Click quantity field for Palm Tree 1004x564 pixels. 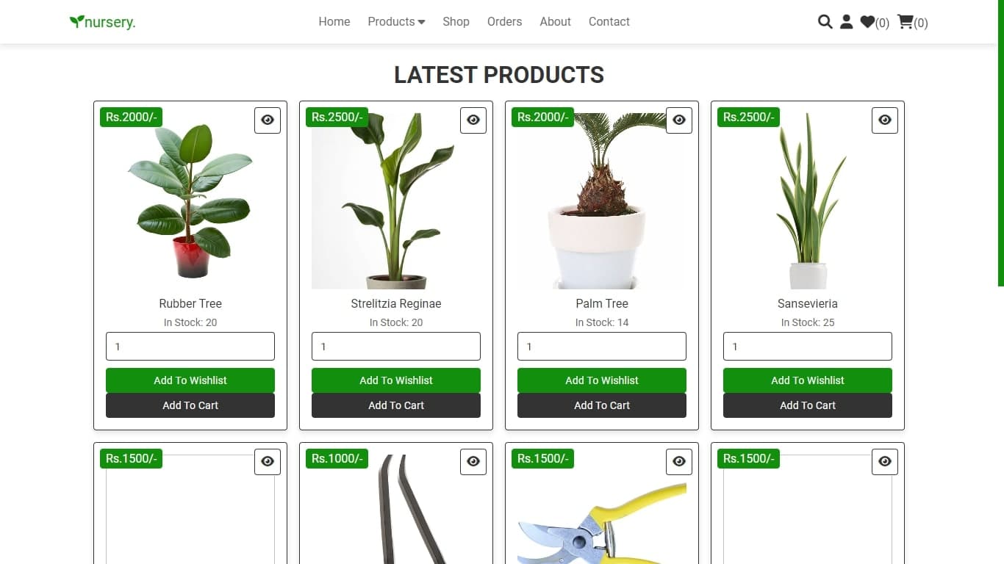602,347
